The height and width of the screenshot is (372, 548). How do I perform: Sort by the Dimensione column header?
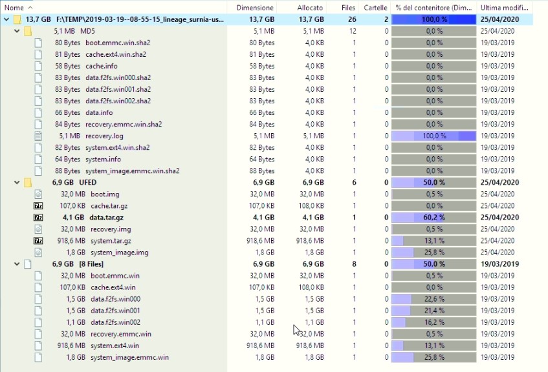pos(254,7)
